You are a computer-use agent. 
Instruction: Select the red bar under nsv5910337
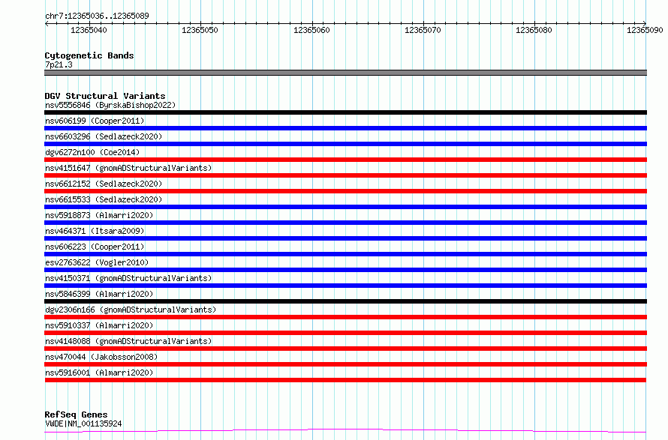point(345,333)
